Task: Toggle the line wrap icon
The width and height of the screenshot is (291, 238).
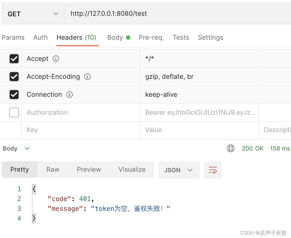Action: coord(213,170)
